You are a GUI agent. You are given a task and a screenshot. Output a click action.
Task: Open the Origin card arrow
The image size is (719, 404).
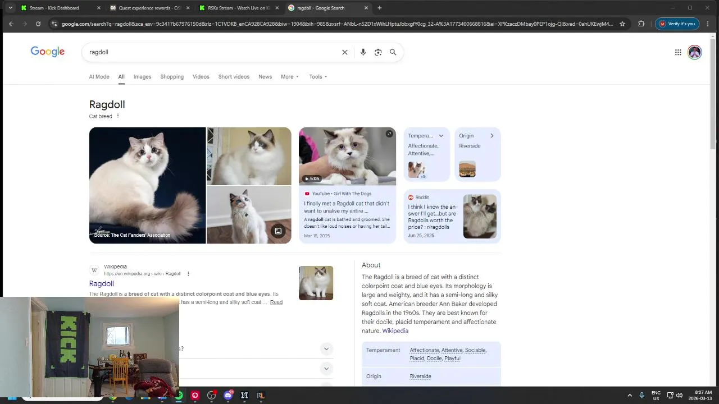pyautogui.click(x=492, y=136)
